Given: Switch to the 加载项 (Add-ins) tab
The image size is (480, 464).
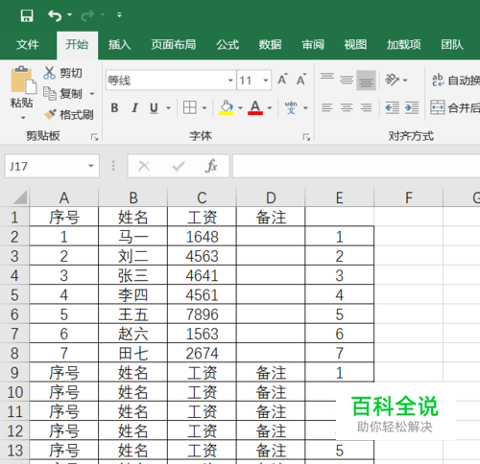Looking at the screenshot, I should (404, 45).
